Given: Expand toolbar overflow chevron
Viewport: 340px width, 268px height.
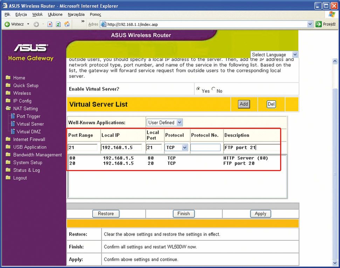Looking at the screenshot, I should (x=83, y=21).
